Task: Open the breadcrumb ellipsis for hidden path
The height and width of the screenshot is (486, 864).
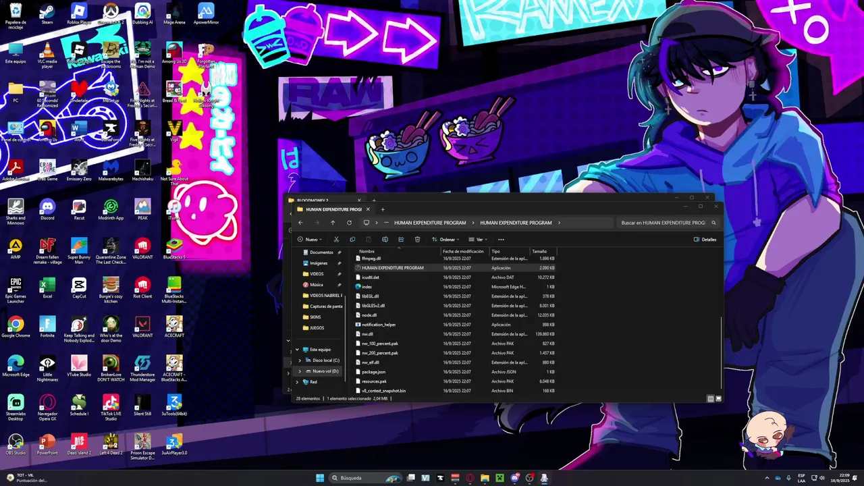Action: (x=386, y=223)
